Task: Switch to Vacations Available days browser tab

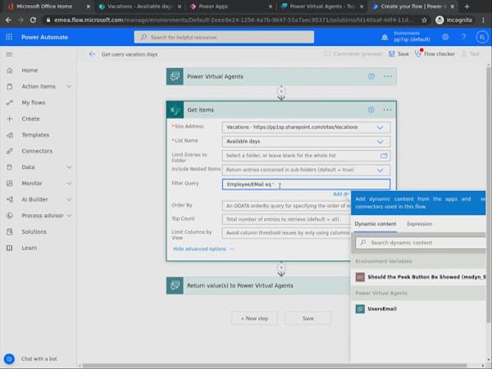Action: tap(139, 7)
